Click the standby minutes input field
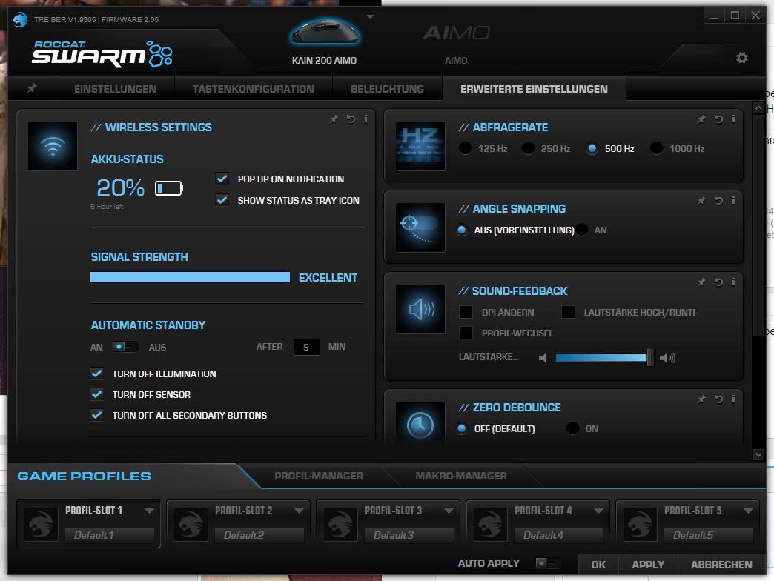The width and height of the screenshot is (774, 581). [x=306, y=347]
